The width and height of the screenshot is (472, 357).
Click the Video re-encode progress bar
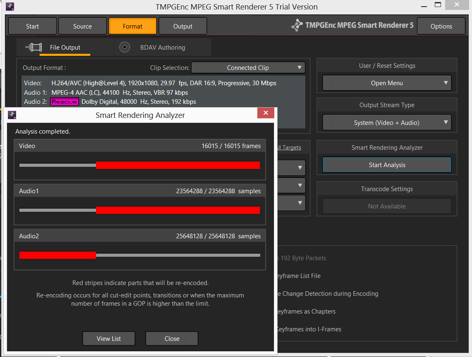(x=140, y=165)
